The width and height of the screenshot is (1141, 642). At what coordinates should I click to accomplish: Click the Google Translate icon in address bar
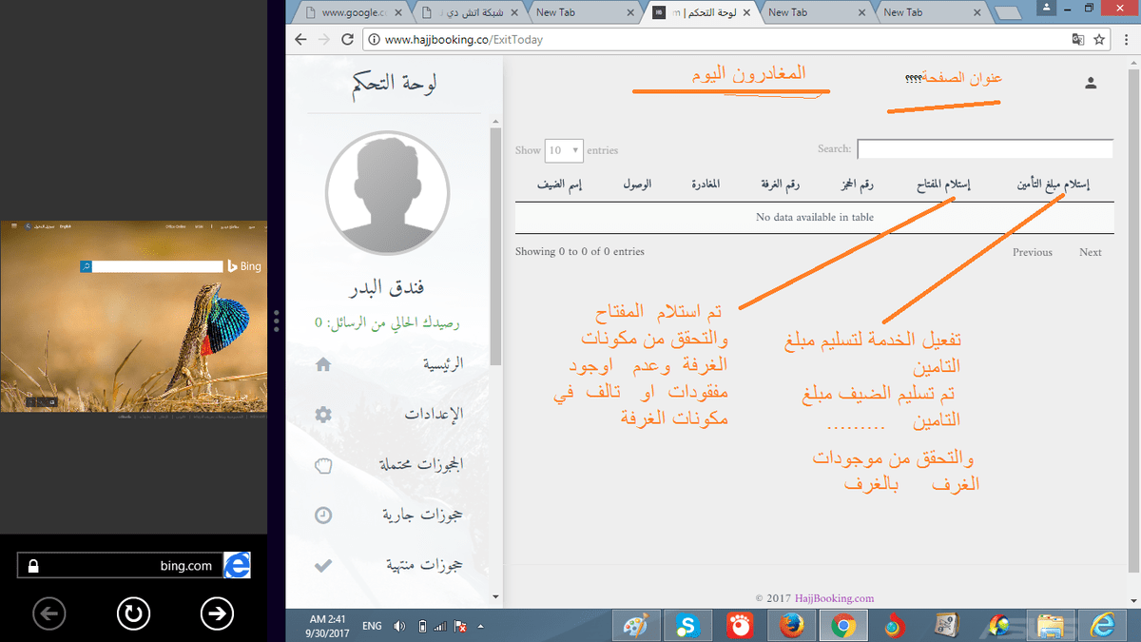pyautogui.click(x=1078, y=39)
